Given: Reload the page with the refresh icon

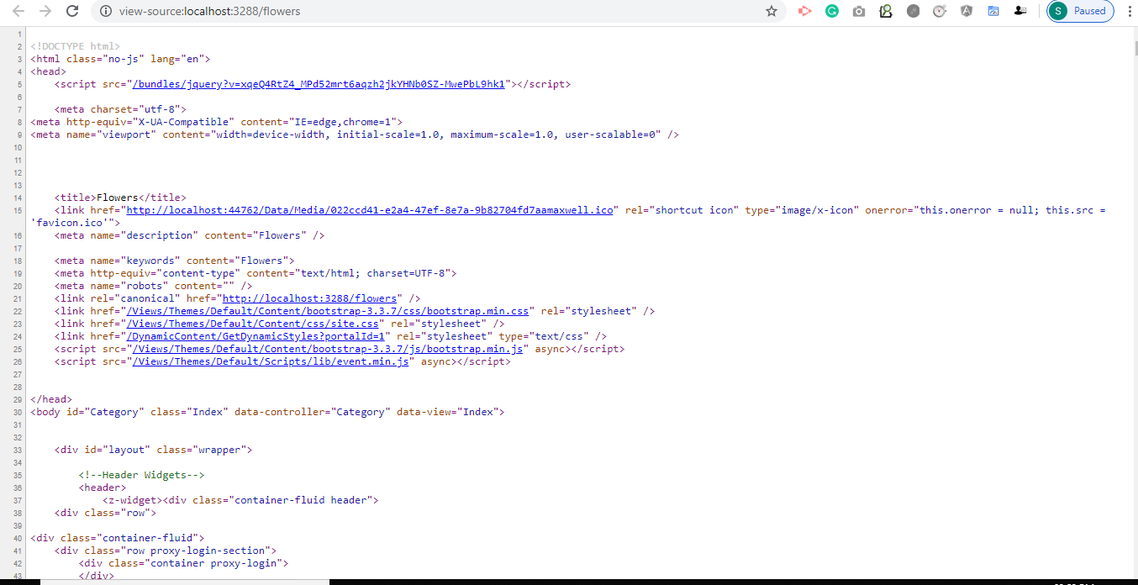Looking at the screenshot, I should tap(71, 11).
